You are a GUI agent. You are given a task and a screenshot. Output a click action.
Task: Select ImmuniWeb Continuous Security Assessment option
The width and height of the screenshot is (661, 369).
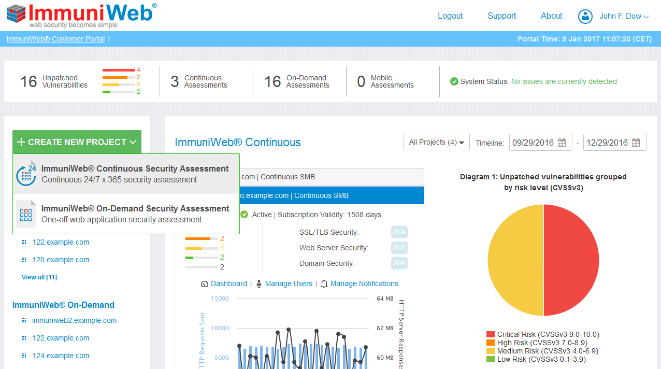pos(135,174)
